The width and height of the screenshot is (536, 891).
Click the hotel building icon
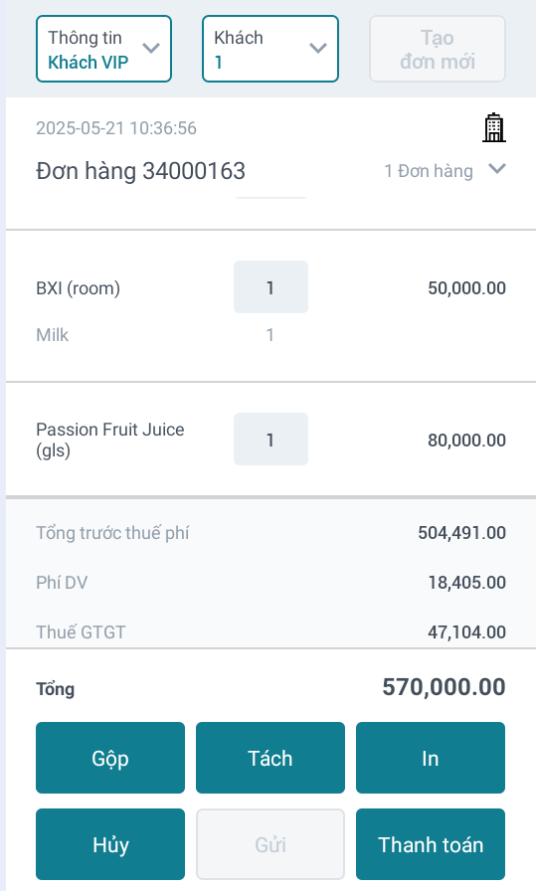[493, 127]
